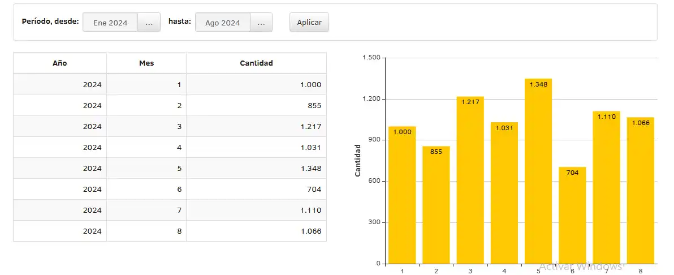The width and height of the screenshot is (674, 275).
Task: Sort table by the Cantidad column header
Action: (256, 63)
